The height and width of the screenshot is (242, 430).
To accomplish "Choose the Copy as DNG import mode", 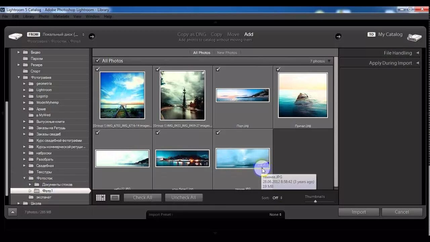I will click(x=192, y=34).
